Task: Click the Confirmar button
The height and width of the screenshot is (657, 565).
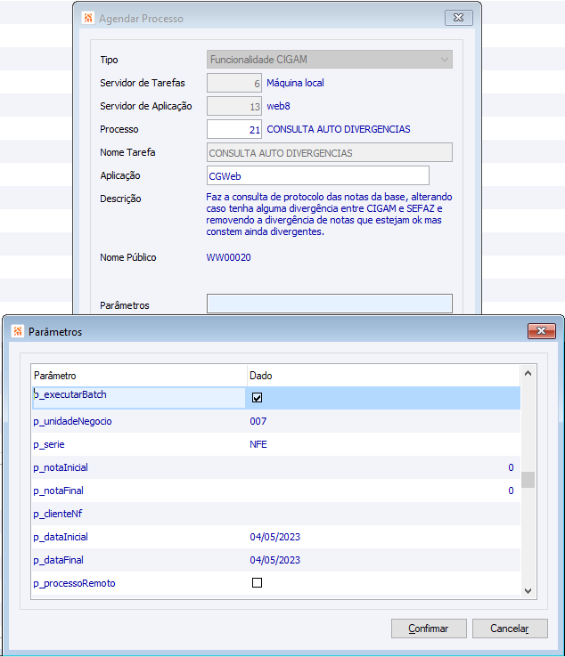Action: tap(429, 629)
